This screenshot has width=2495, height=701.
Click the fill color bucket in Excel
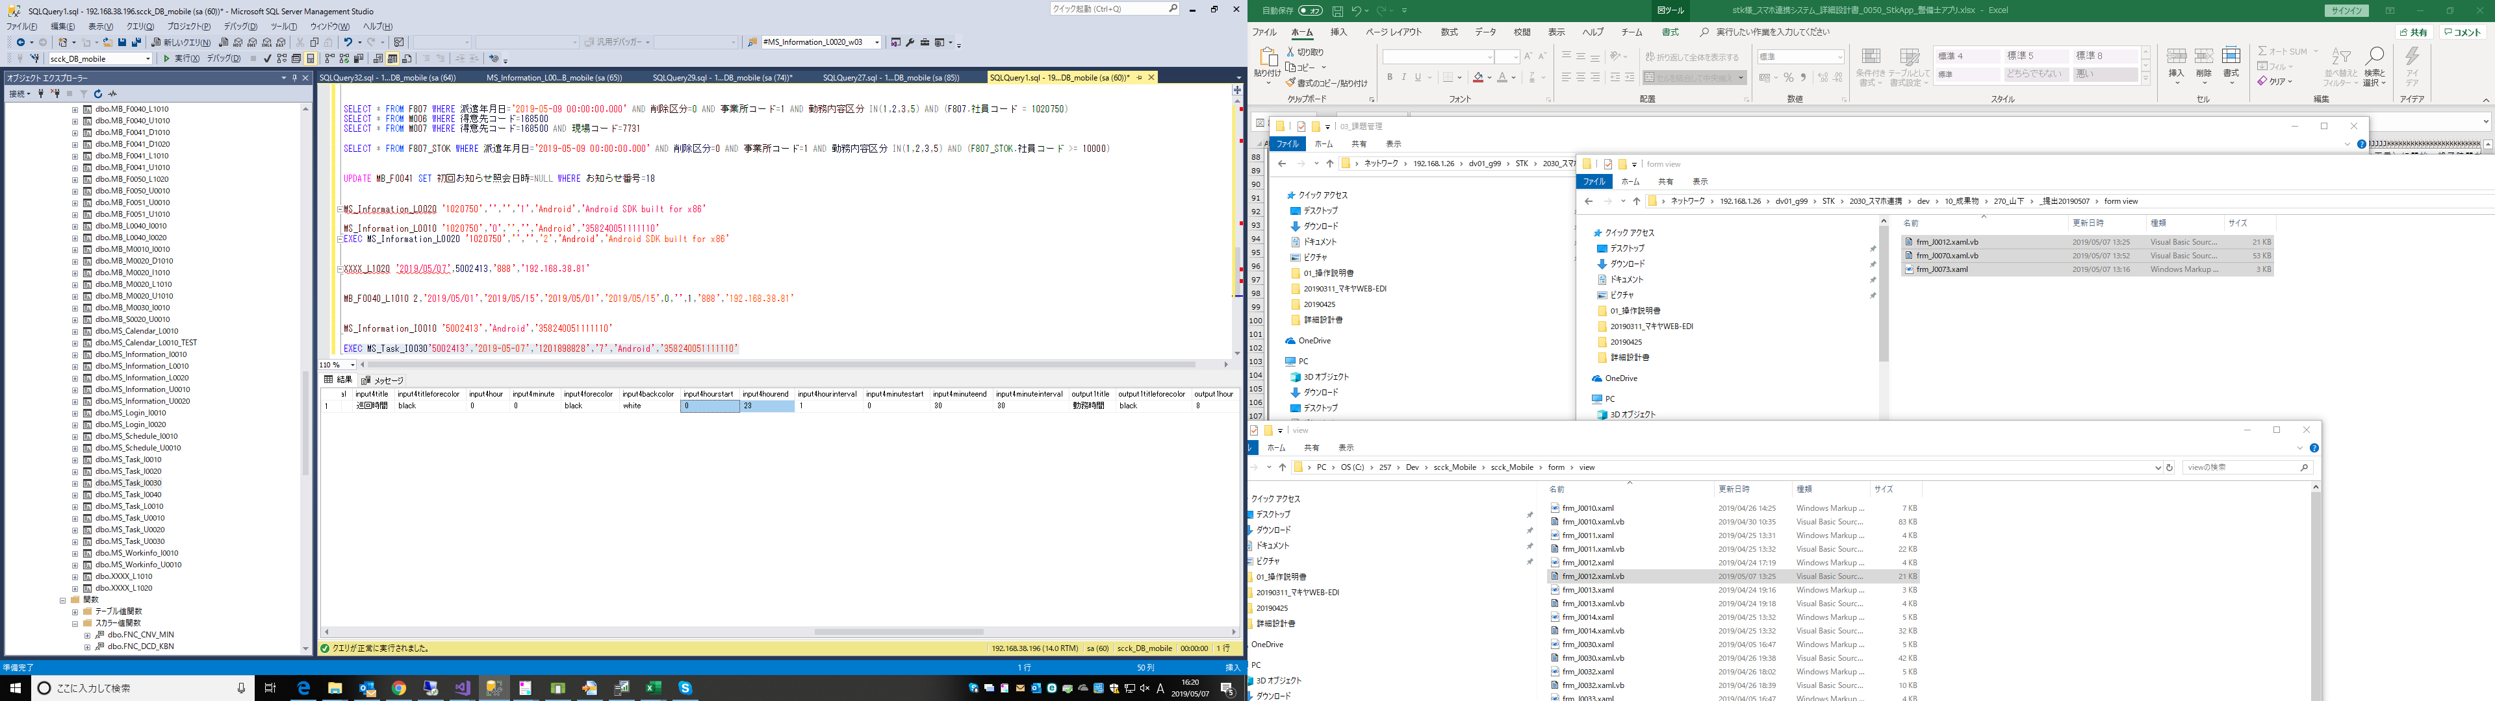[x=1478, y=77]
